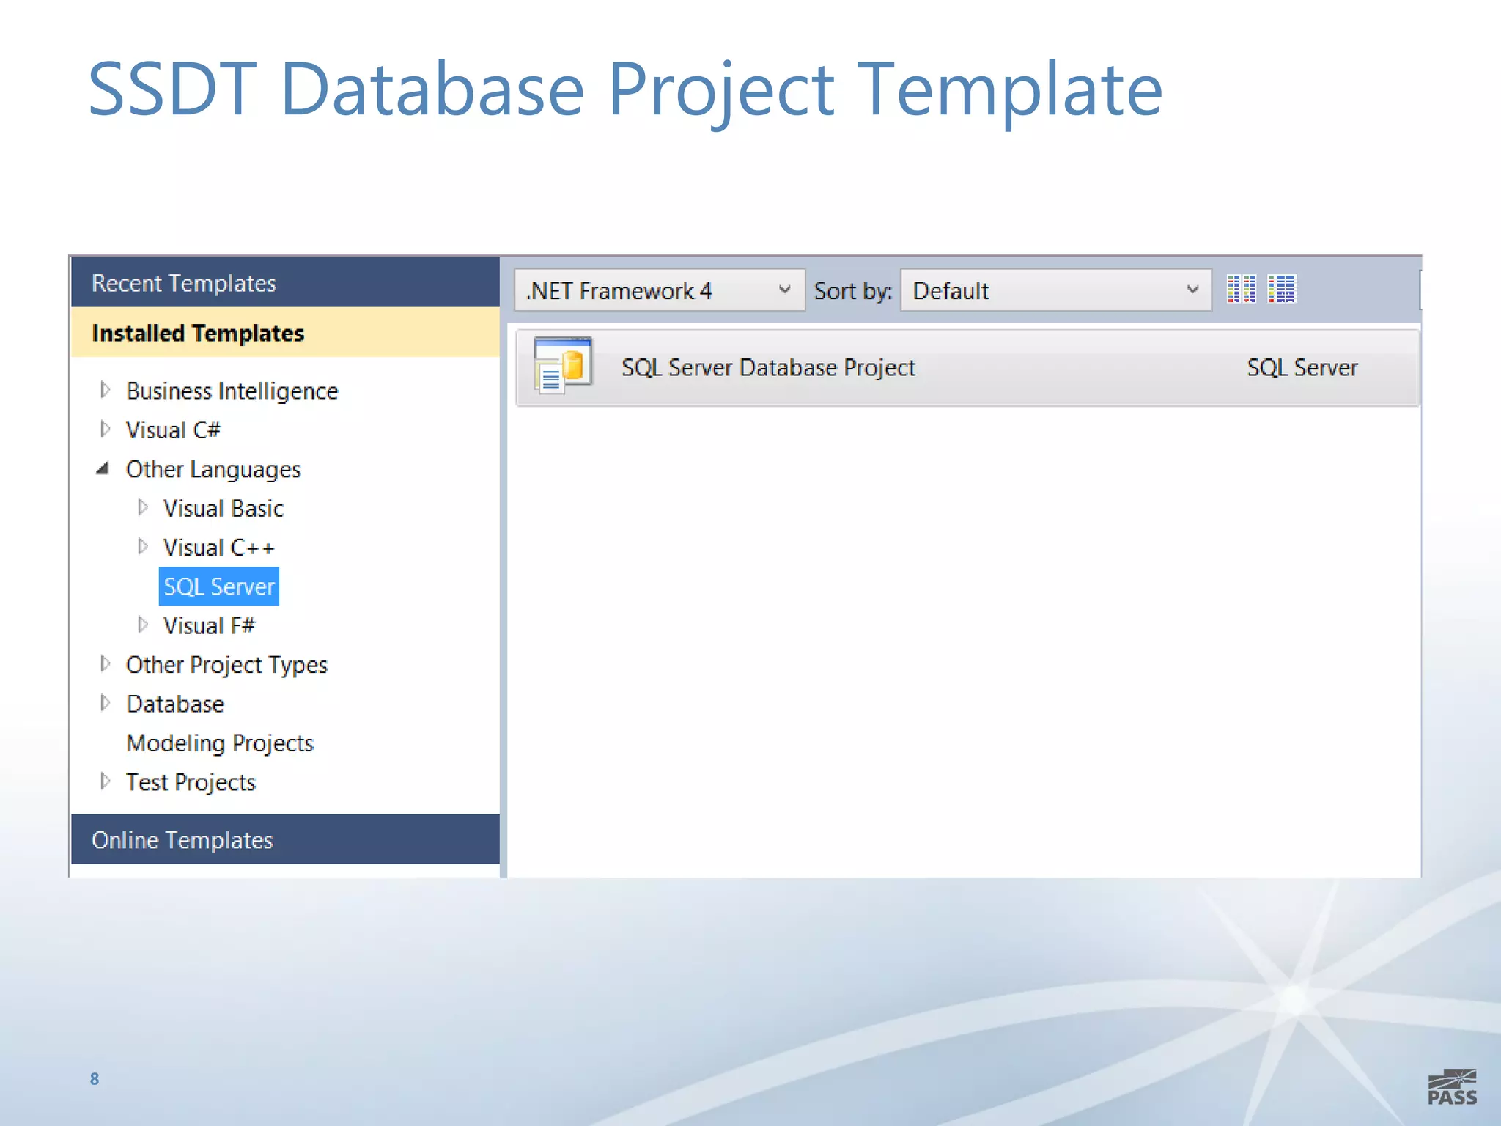Viewport: 1501px width, 1126px height.
Task: Select Visual C++ template category
Action: tap(218, 548)
